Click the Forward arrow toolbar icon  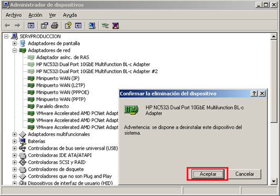click(17, 26)
